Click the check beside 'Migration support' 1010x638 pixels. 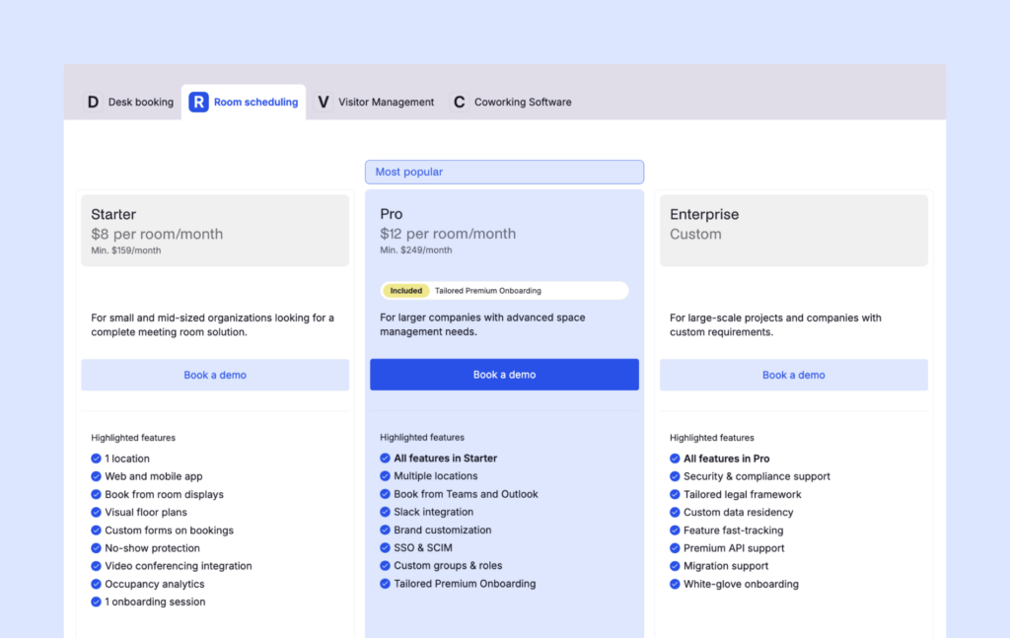pyautogui.click(x=675, y=566)
